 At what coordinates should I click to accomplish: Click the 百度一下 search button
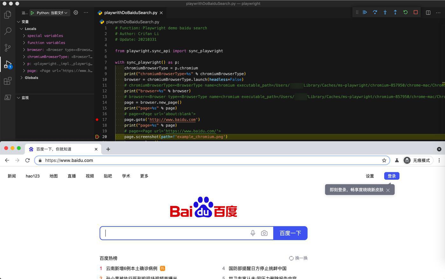tap(290, 233)
